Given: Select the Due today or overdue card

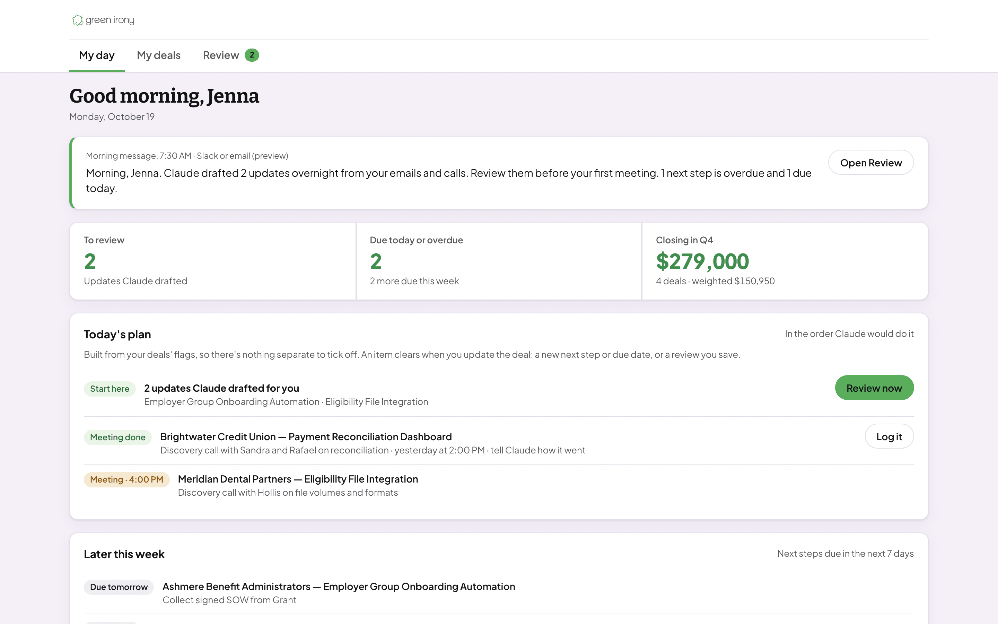Looking at the screenshot, I should 499,261.
